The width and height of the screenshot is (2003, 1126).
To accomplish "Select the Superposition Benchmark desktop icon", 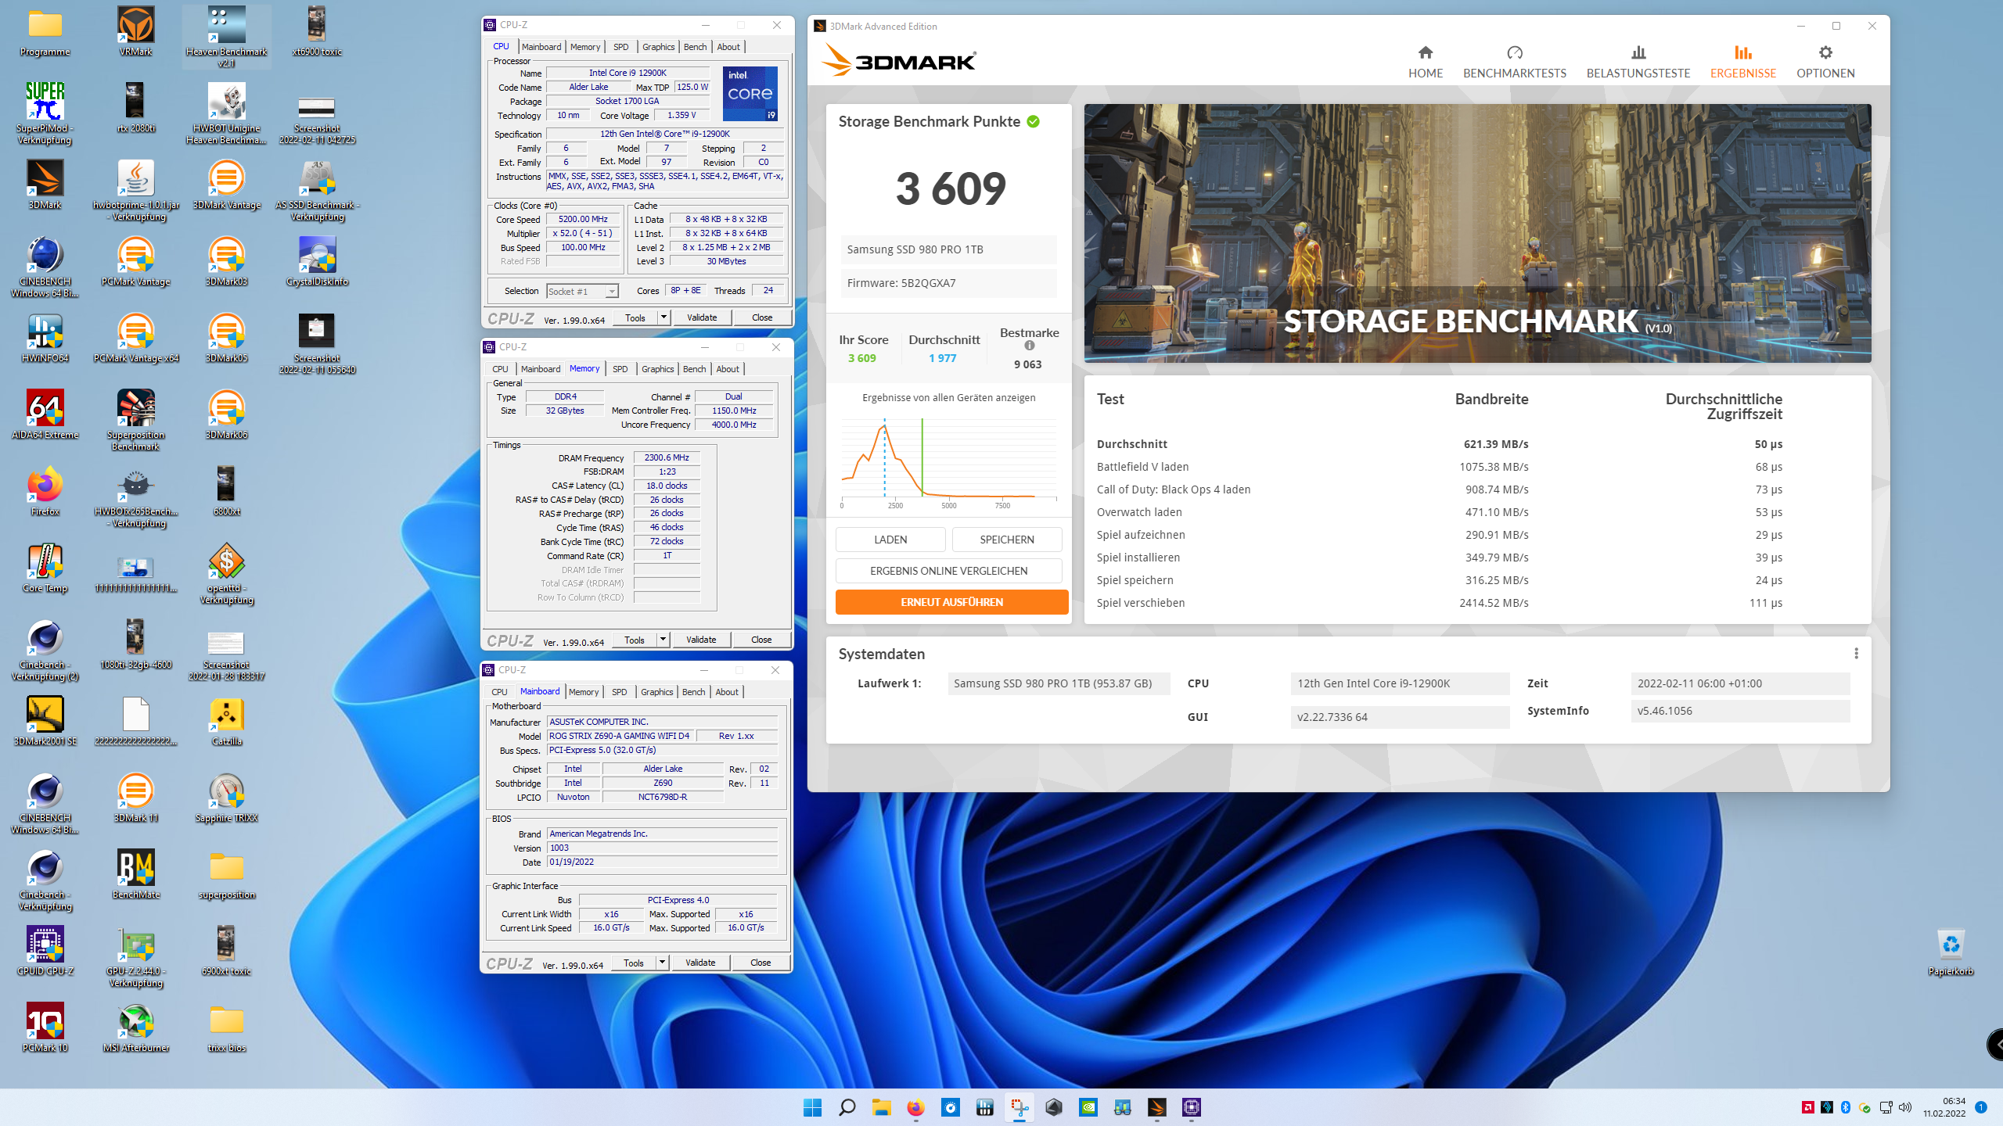I will 136,420.
